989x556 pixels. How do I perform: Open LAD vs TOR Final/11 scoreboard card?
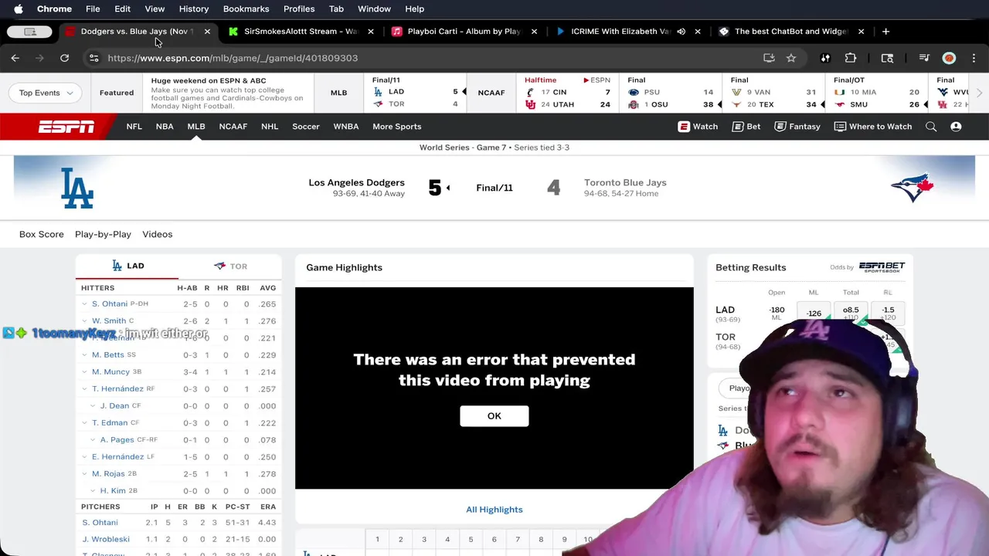click(x=416, y=92)
